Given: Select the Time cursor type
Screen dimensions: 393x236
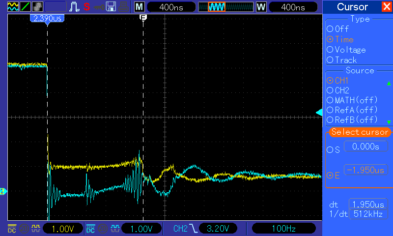Looking at the screenshot, I should click(x=340, y=39).
